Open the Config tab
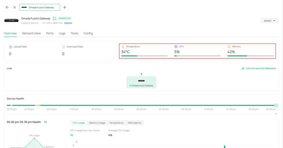283x148 pixels. [x=88, y=33]
